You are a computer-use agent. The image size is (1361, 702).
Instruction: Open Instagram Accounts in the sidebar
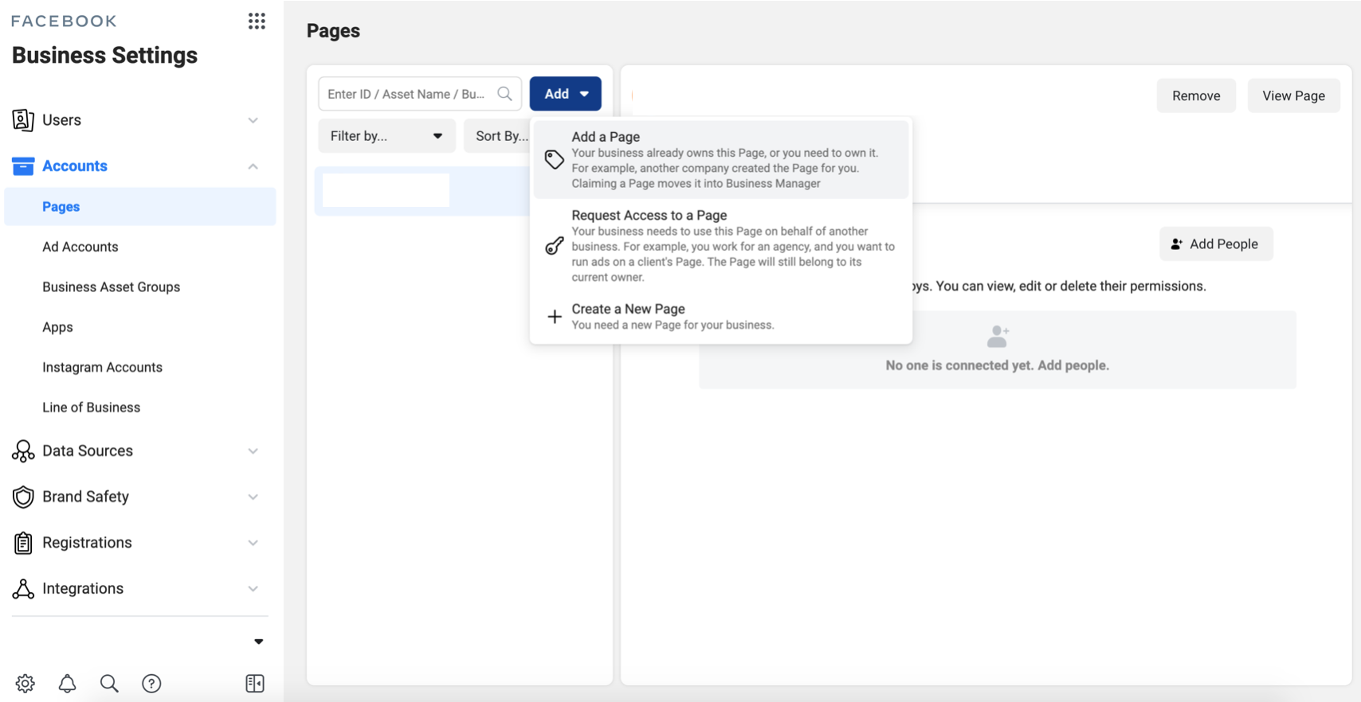[x=102, y=368]
